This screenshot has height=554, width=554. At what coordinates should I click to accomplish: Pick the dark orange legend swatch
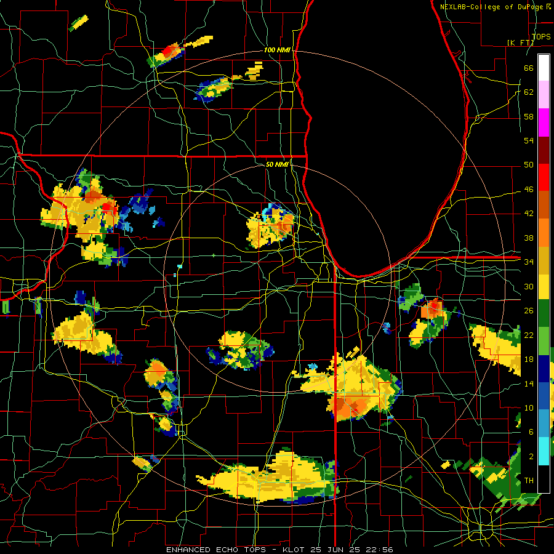tap(544, 205)
